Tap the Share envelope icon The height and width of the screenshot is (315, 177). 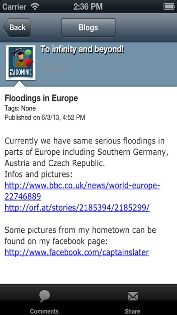(133, 296)
